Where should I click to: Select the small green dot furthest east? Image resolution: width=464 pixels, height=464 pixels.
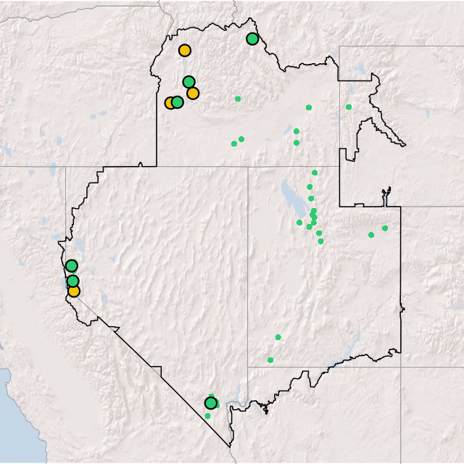[x=385, y=228]
